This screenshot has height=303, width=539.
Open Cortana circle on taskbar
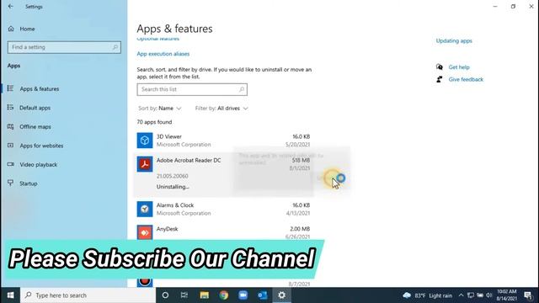[165, 295]
